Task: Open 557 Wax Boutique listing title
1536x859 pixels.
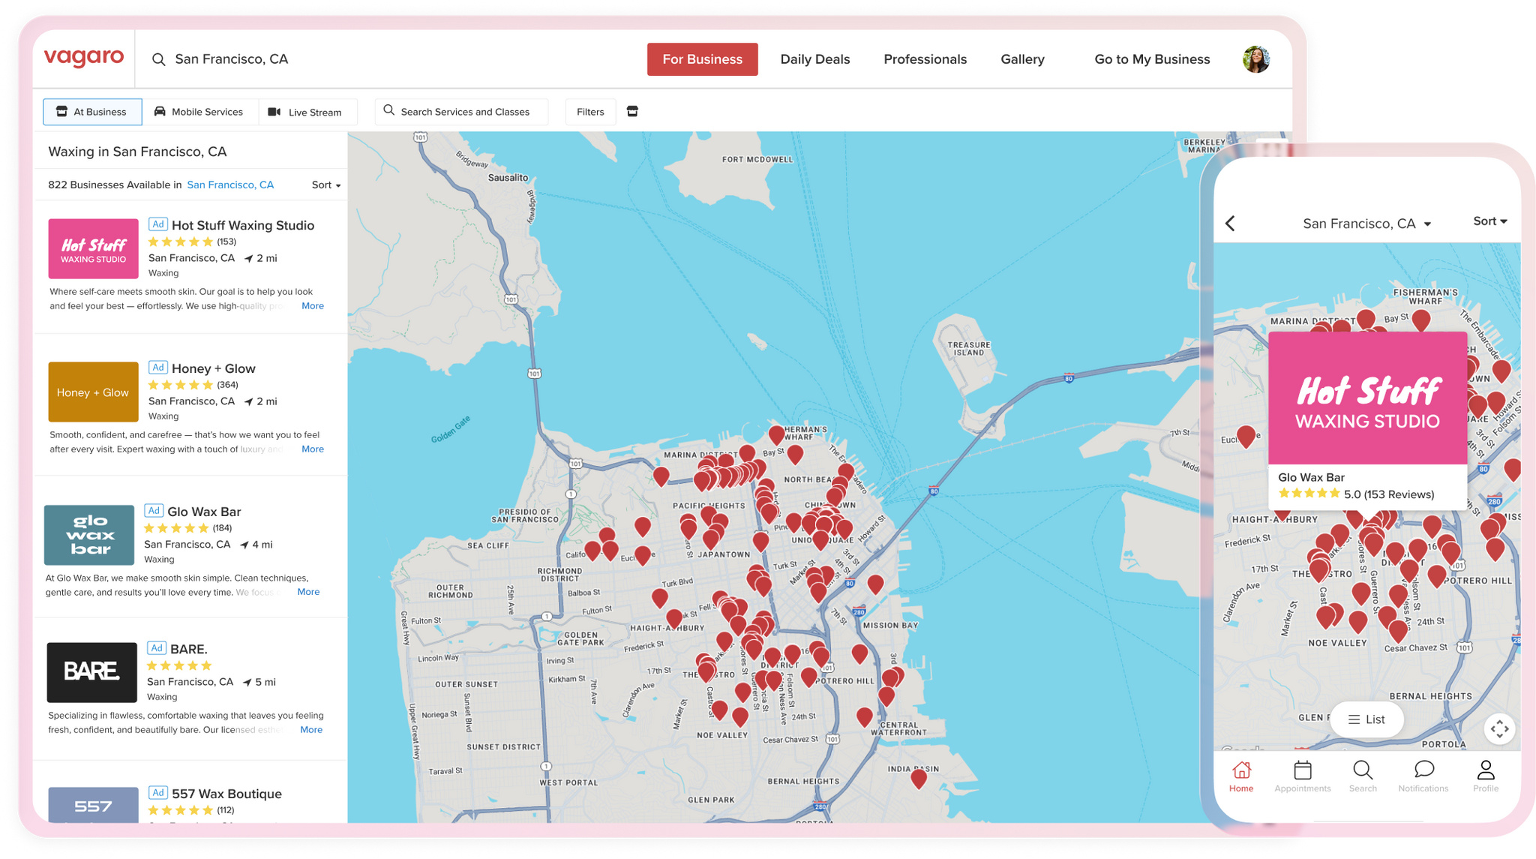Action: click(x=226, y=794)
